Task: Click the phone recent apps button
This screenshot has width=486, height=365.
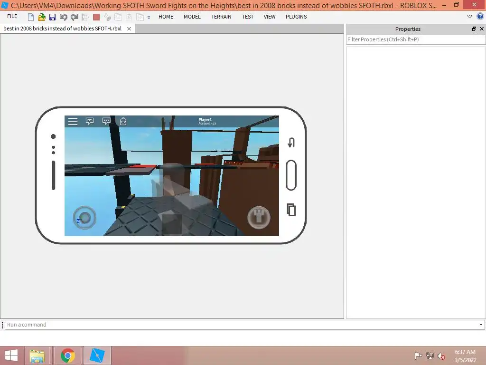Action: point(291,210)
